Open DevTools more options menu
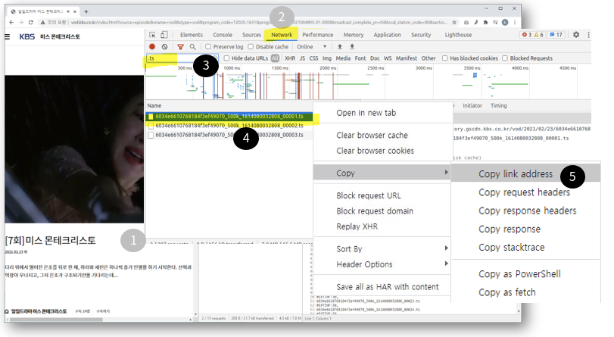614x337 pixels. pos(588,35)
